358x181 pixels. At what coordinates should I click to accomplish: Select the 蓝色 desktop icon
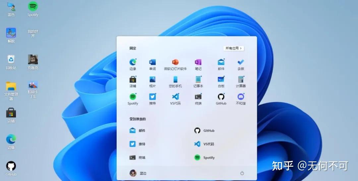11,9
